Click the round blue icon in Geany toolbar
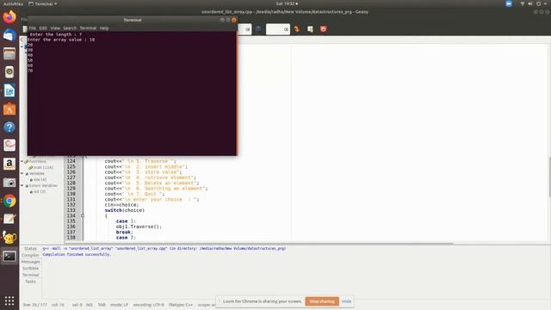The image size is (551, 310). pyautogui.click(x=258, y=29)
